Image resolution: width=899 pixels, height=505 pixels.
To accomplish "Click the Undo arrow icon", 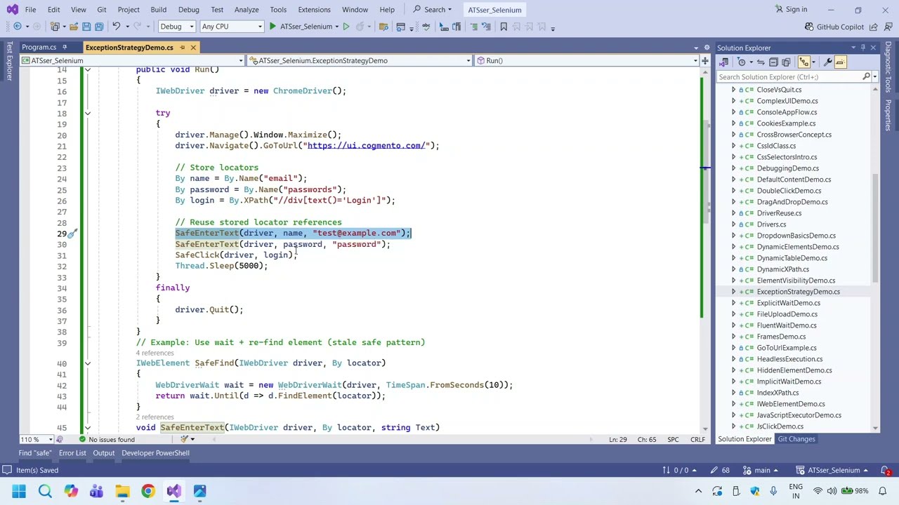I will (x=117, y=27).
